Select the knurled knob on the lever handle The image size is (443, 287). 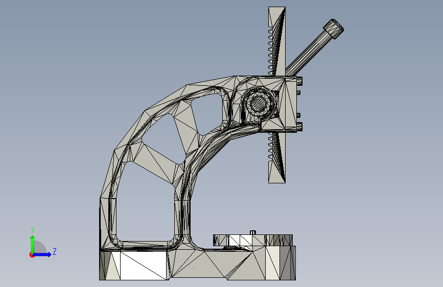(x=334, y=29)
